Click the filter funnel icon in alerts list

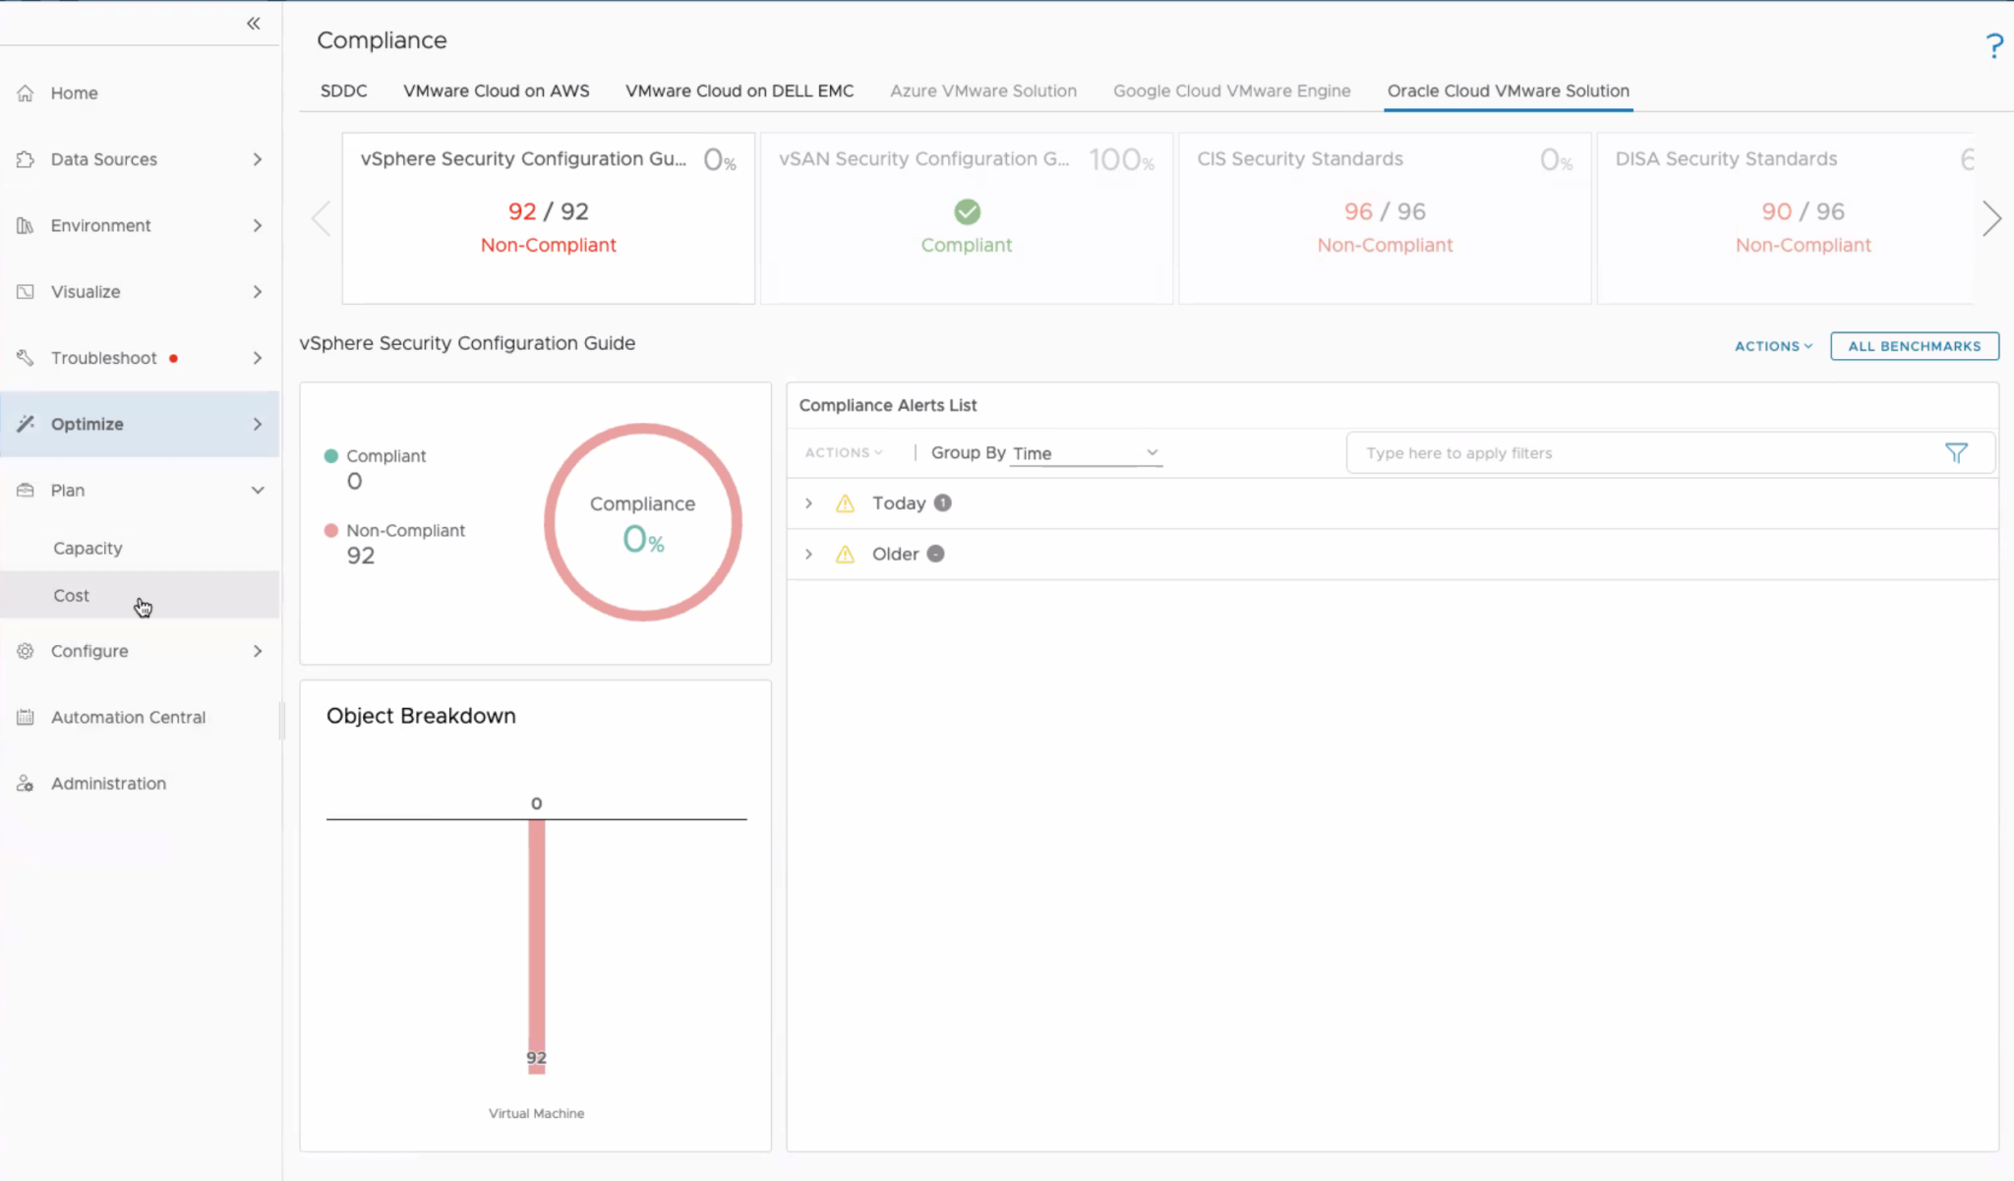point(1955,452)
